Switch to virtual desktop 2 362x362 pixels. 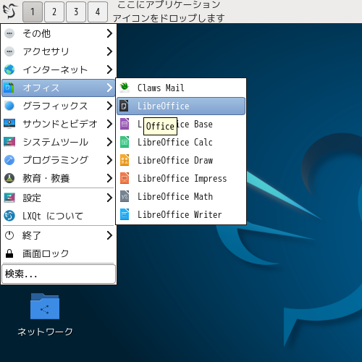coord(54,12)
